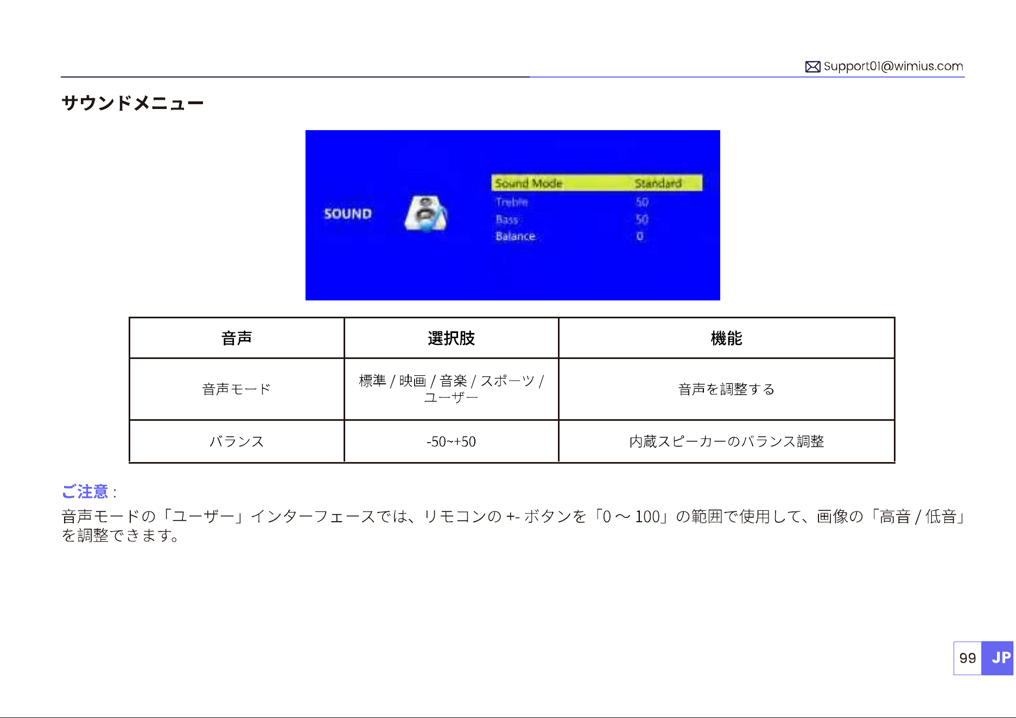This screenshot has width=1016, height=718.
Task: Click the 機能 table header cell
Action: point(727,338)
